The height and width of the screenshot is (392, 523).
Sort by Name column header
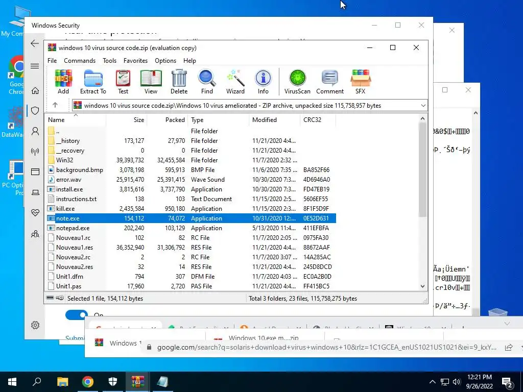tap(76, 119)
